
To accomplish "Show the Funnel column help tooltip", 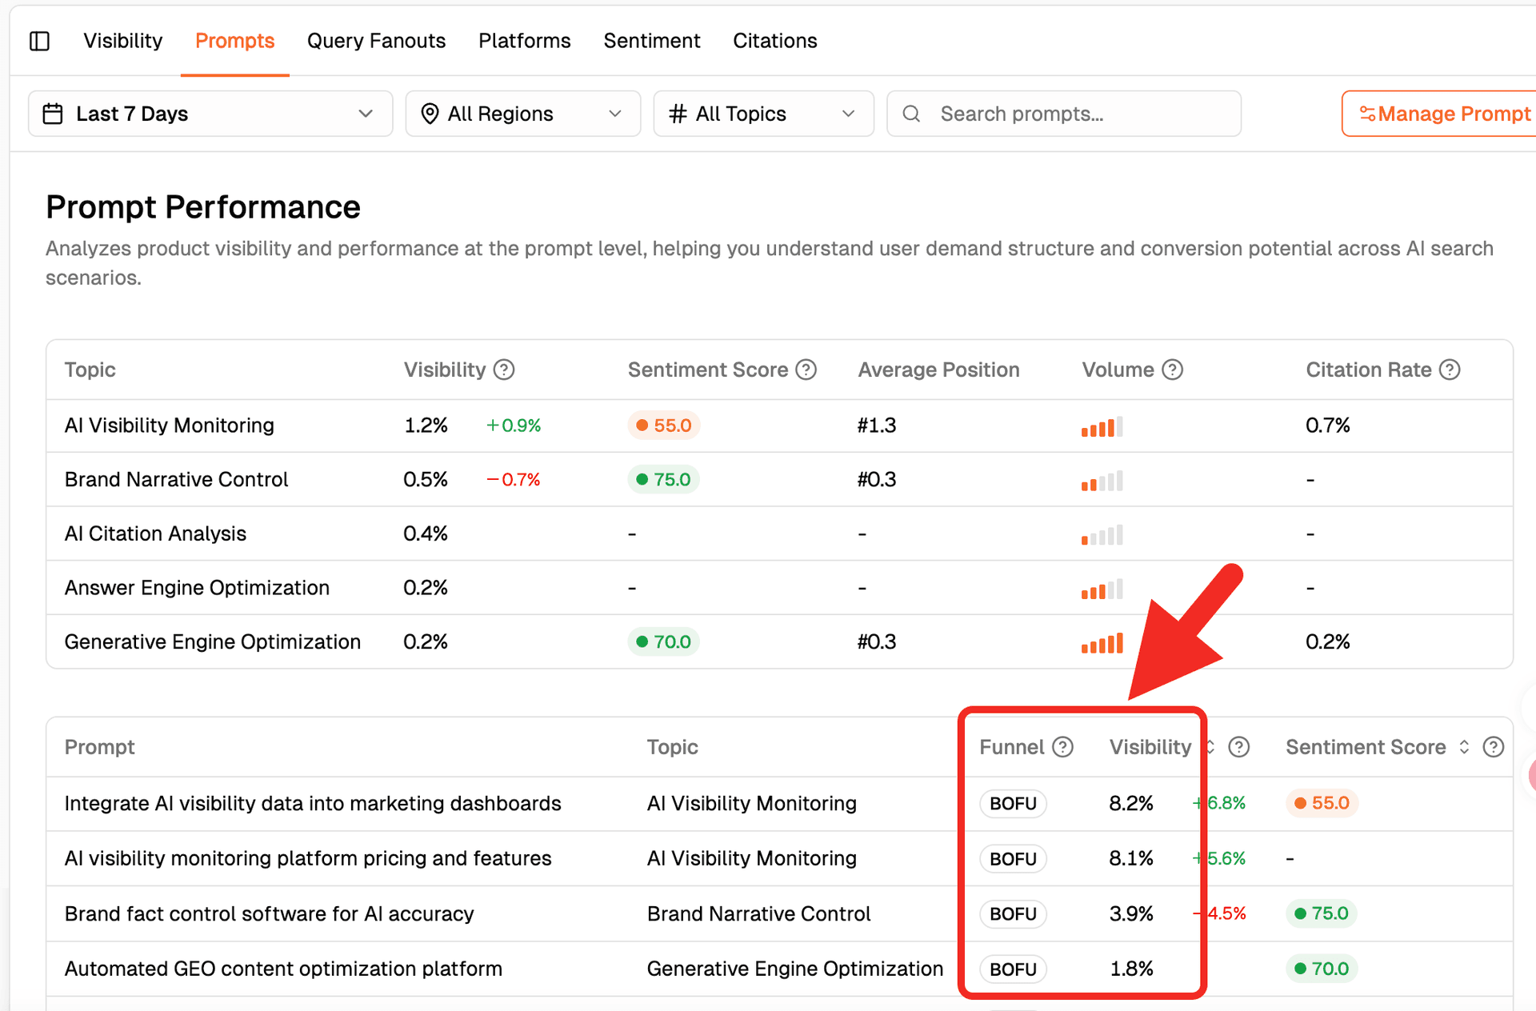I will click(1062, 747).
